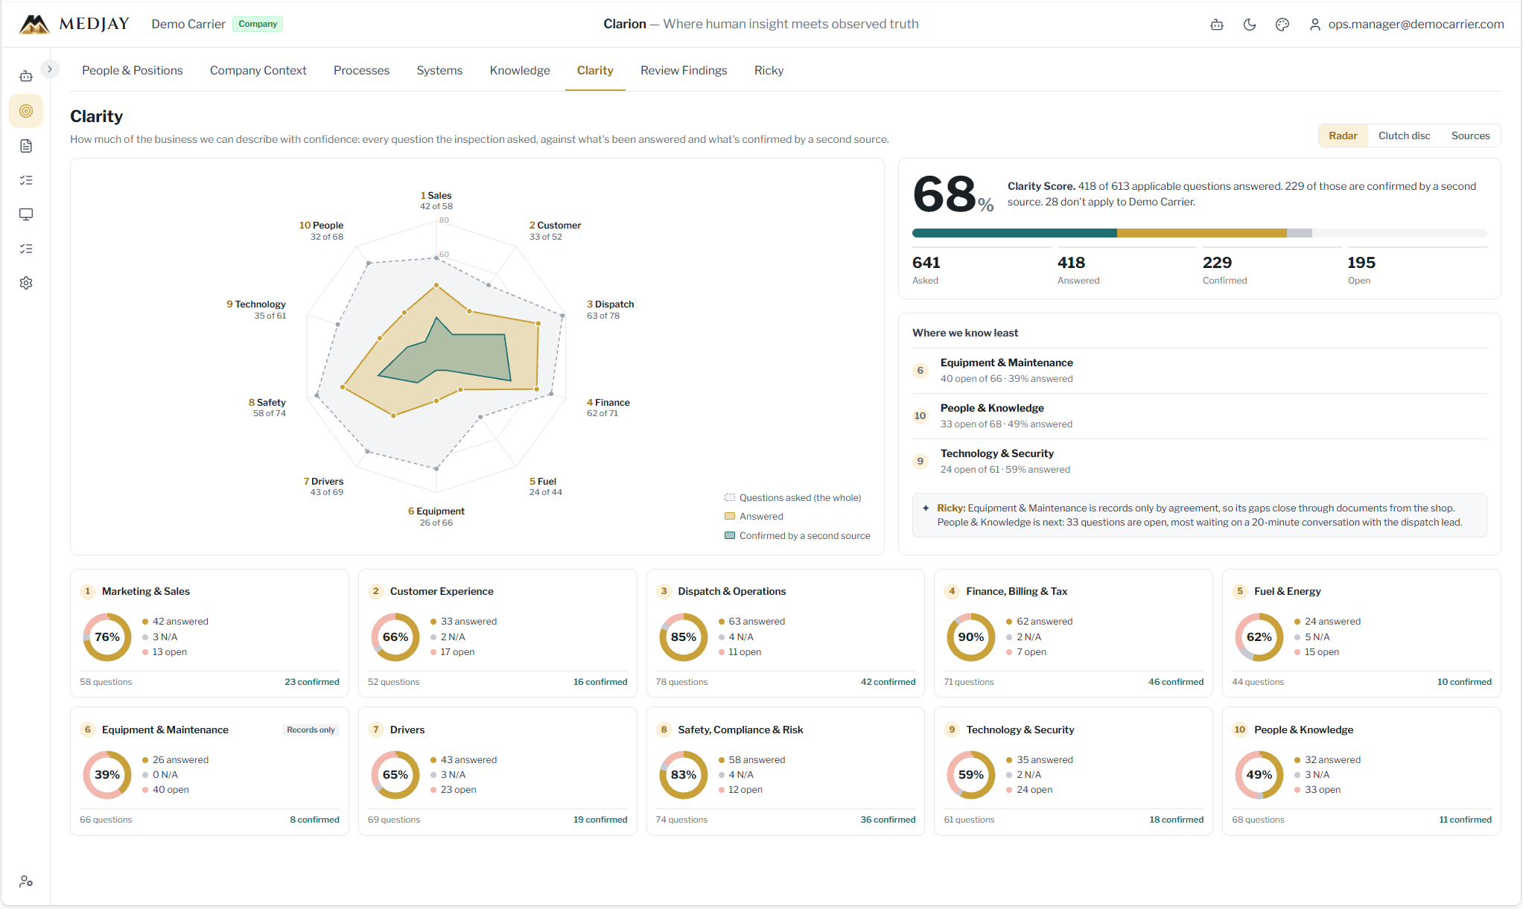This screenshot has width=1523, height=909.
Task: Toggle dark mode moon icon
Action: [x=1250, y=25]
